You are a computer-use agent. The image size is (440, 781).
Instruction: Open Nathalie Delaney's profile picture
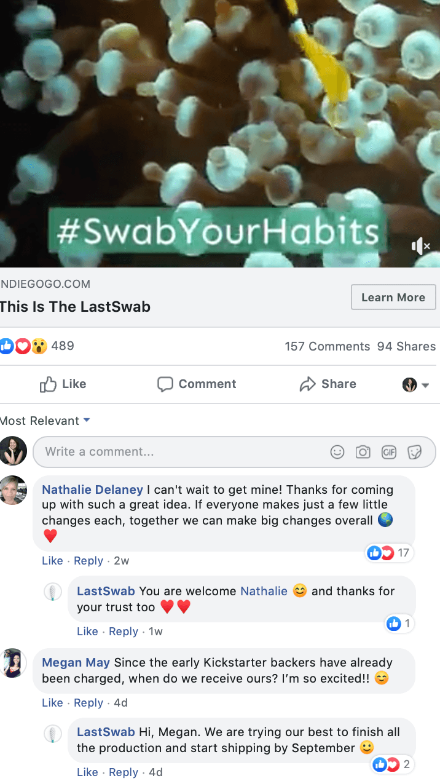click(x=14, y=490)
